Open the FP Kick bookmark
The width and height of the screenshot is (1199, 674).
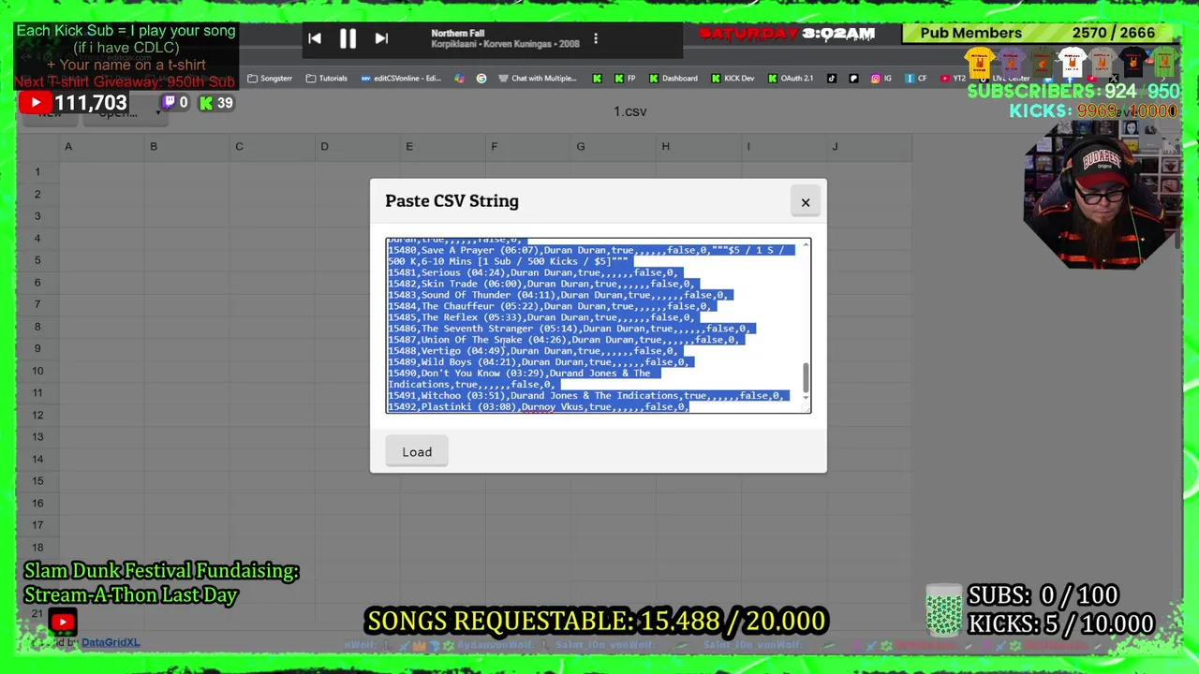coord(626,79)
